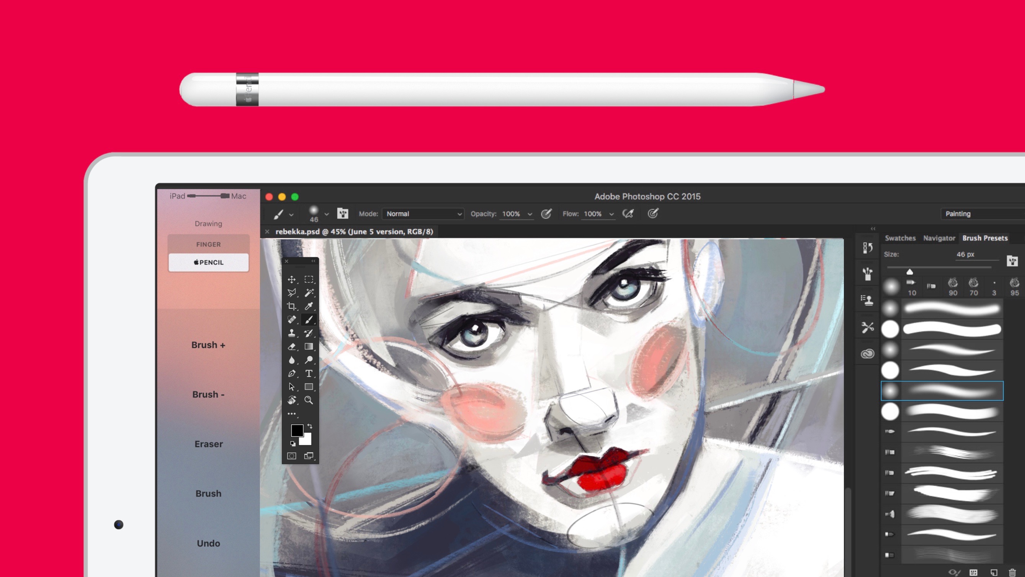This screenshot has height=577, width=1025.
Task: Open the brush preset picker dropdown
Action: [326, 214]
